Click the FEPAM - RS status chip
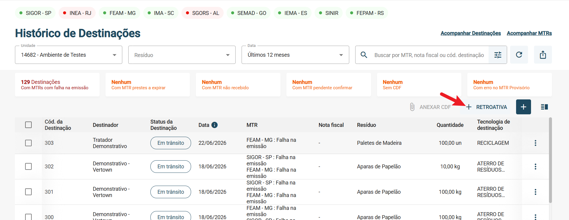The height and width of the screenshot is (220, 569). coord(367,13)
